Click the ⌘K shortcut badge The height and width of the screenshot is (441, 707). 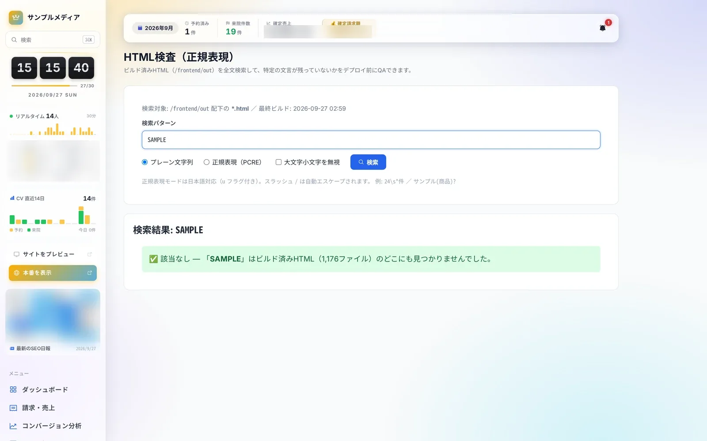coord(88,40)
